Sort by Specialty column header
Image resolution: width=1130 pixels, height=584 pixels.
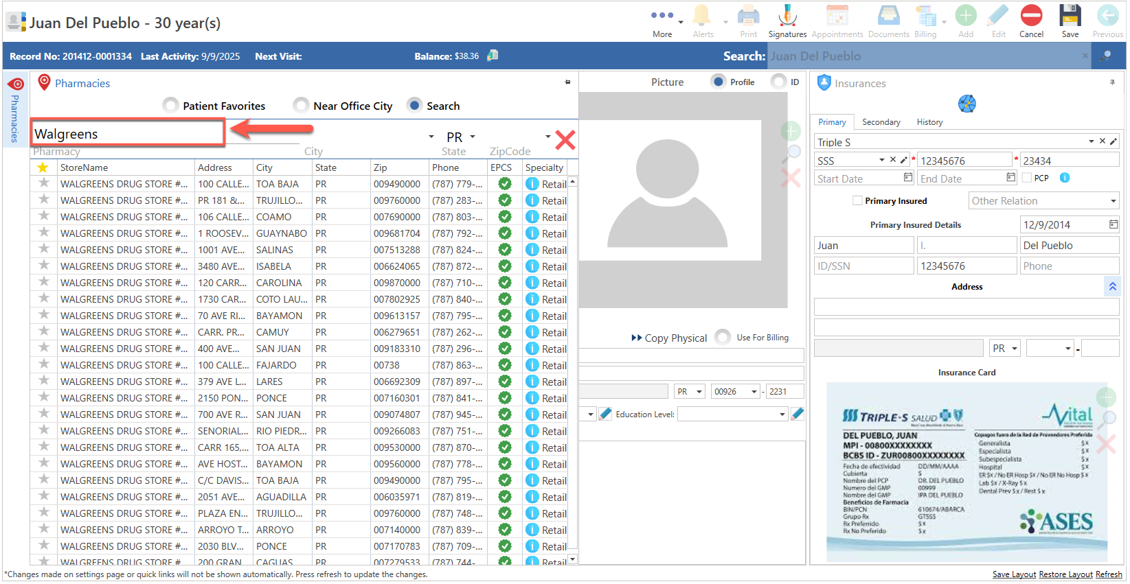pos(544,167)
